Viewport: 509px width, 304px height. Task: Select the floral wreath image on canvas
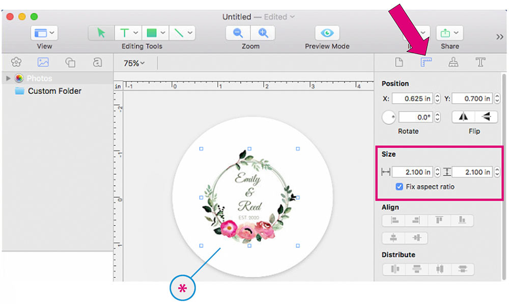[x=249, y=197]
